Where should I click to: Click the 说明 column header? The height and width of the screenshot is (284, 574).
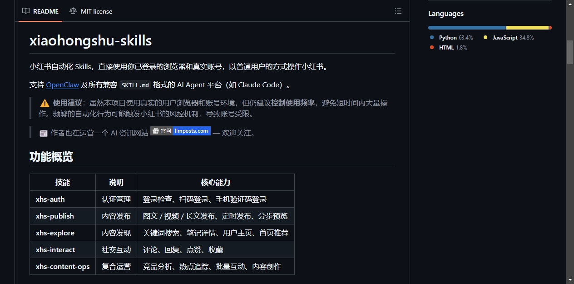(116, 182)
